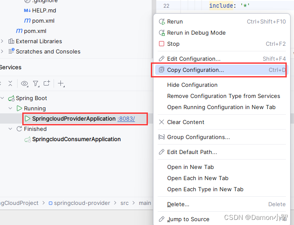
Task: Click the green Running play icon
Action: point(19,108)
